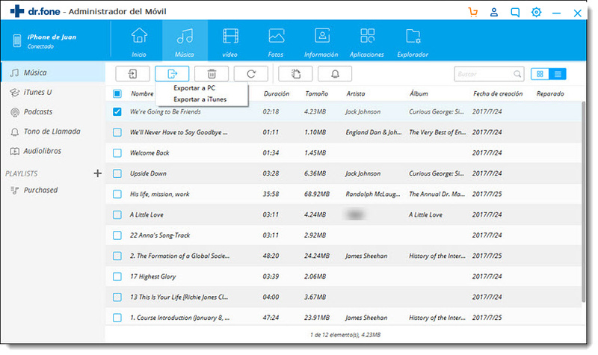Check 22 Anna's Song-Track

pos(117,235)
